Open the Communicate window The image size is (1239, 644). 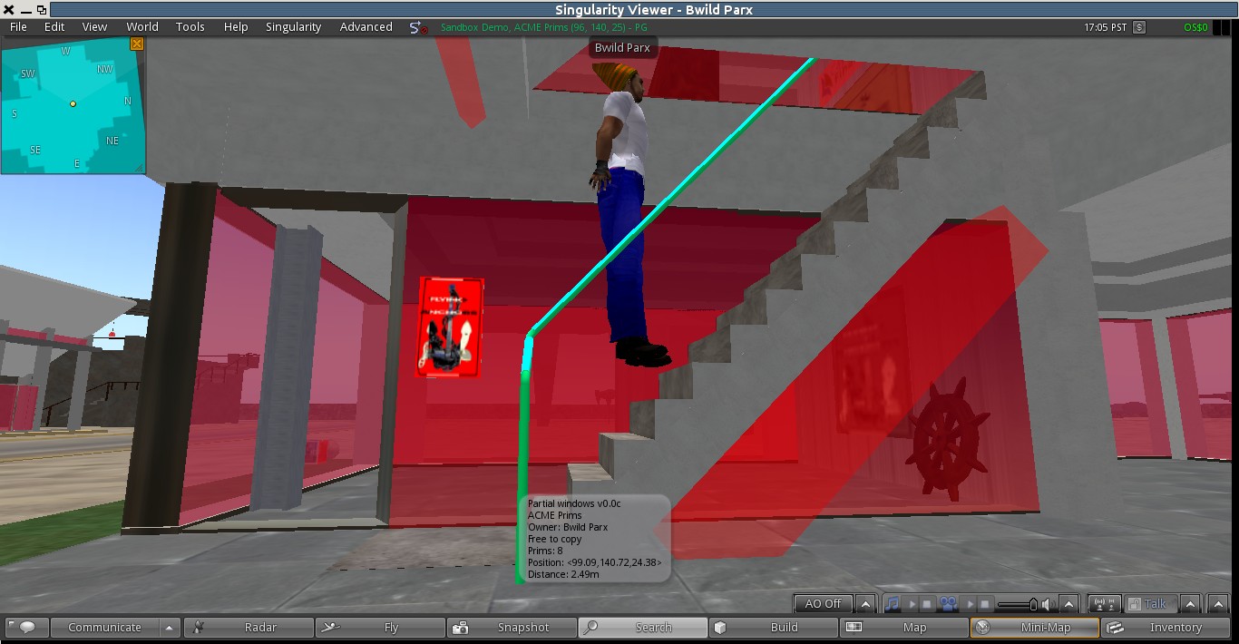(x=104, y=627)
